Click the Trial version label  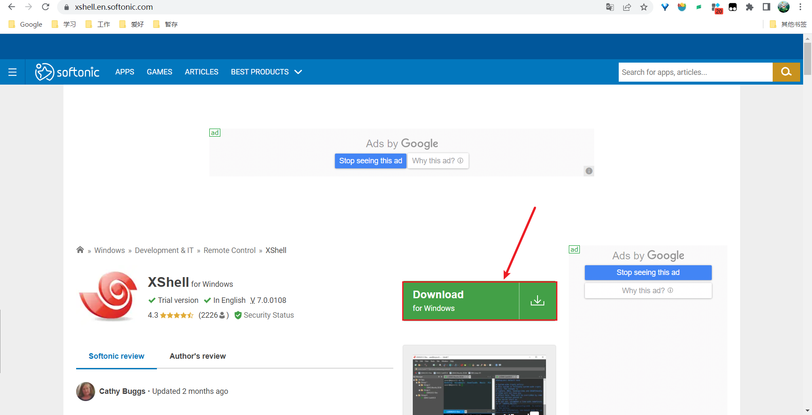coord(178,300)
